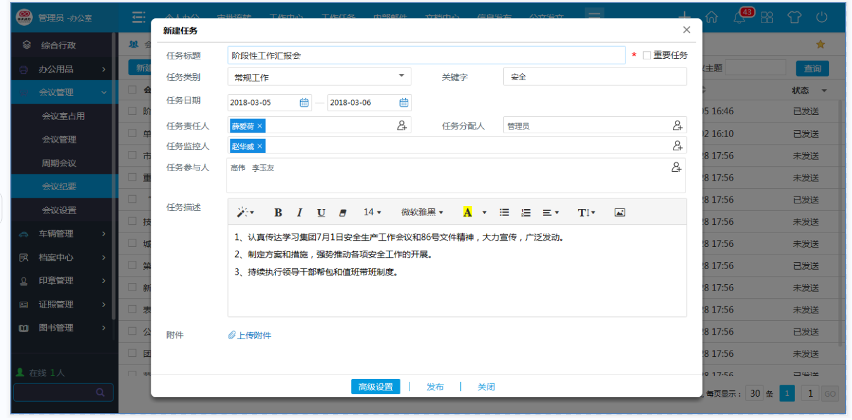Click add-person icon for 任务监控人 field
The height and width of the screenshot is (420, 852).
click(x=677, y=146)
